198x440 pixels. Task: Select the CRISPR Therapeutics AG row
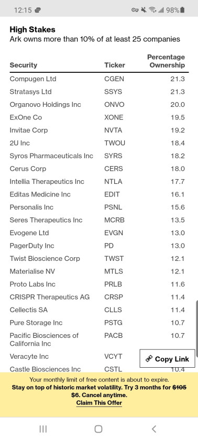point(99,297)
